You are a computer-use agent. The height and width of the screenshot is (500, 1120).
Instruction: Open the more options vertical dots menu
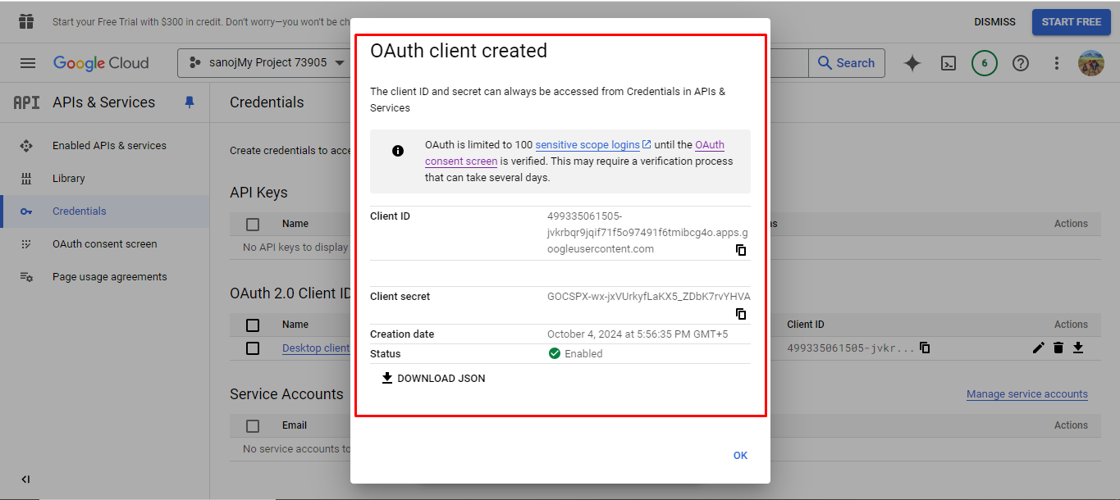1057,63
